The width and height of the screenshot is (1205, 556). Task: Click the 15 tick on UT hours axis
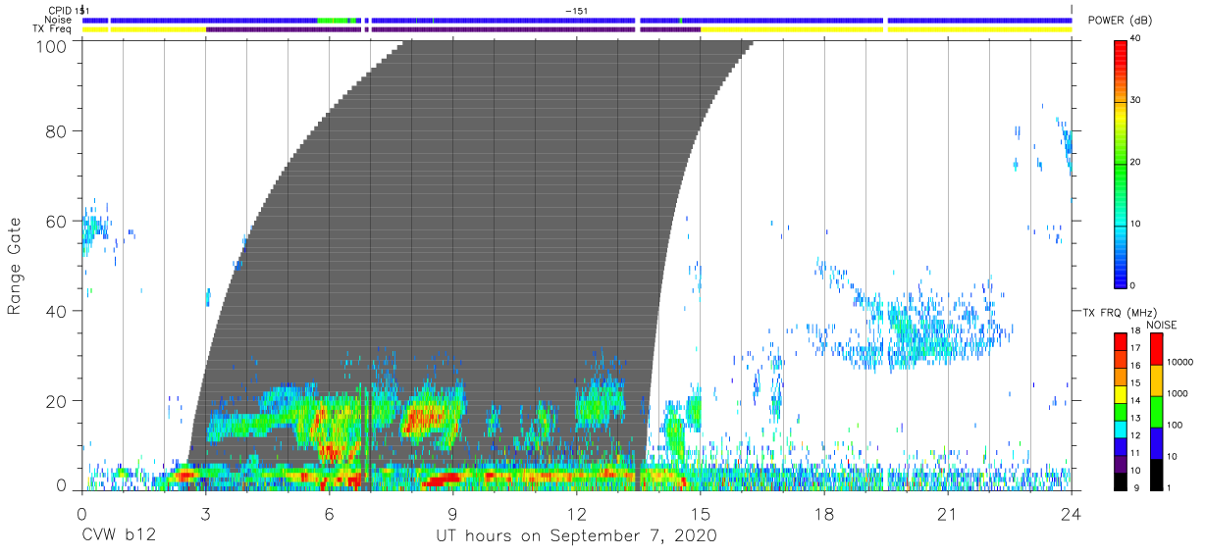[701, 514]
